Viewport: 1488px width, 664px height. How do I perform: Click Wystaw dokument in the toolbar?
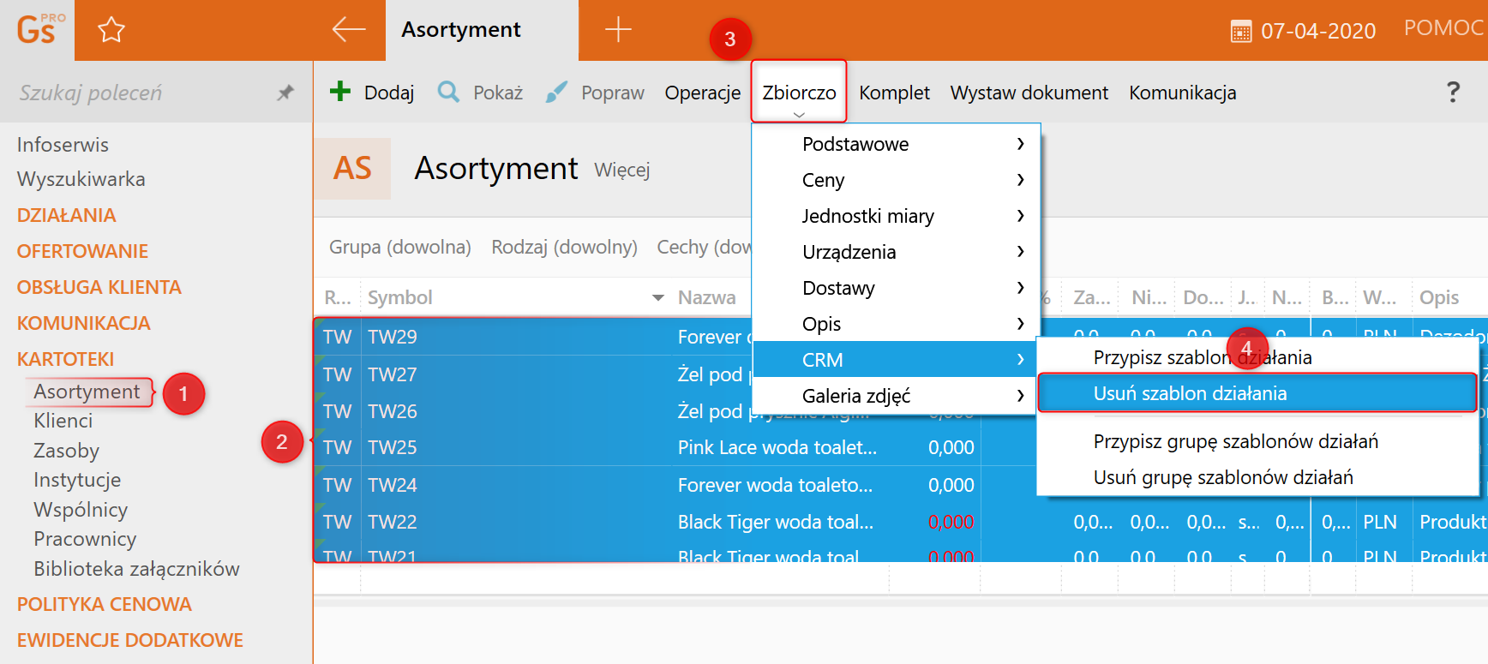coord(1029,93)
